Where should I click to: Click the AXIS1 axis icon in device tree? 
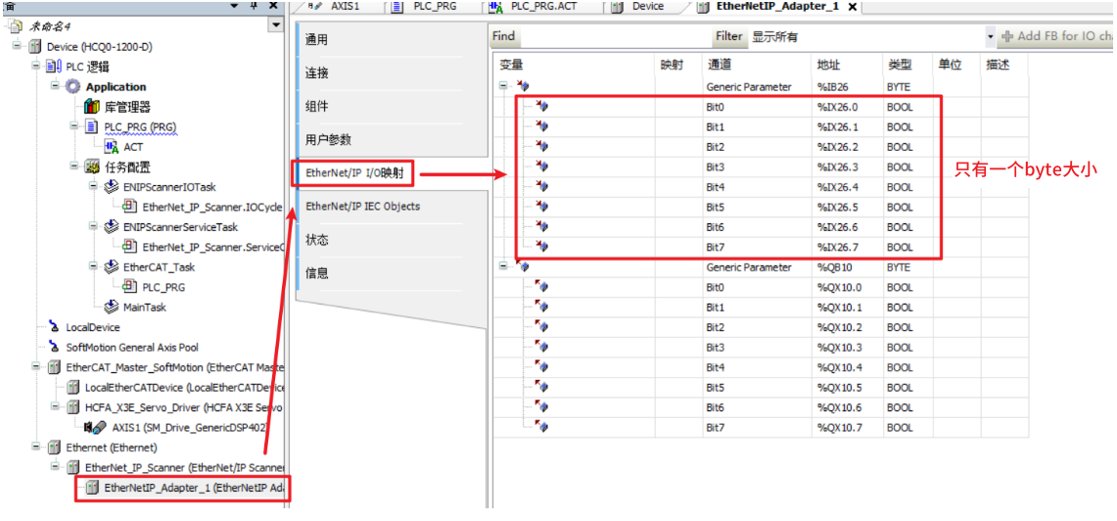pyautogui.click(x=96, y=427)
